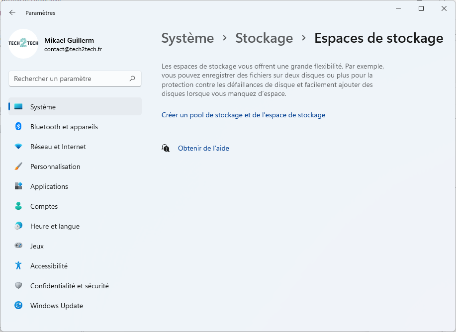The image size is (456, 332).
Task: Click the Confidentialité et sécurité shield icon
Action: point(18,285)
